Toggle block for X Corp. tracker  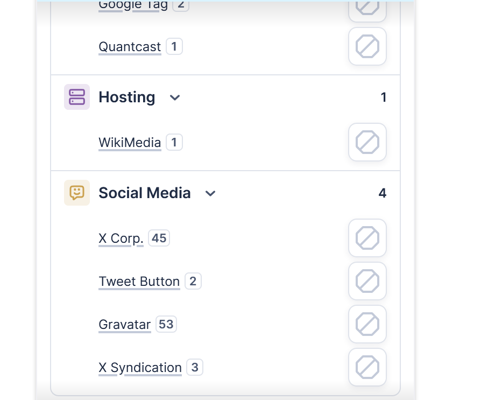click(367, 238)
